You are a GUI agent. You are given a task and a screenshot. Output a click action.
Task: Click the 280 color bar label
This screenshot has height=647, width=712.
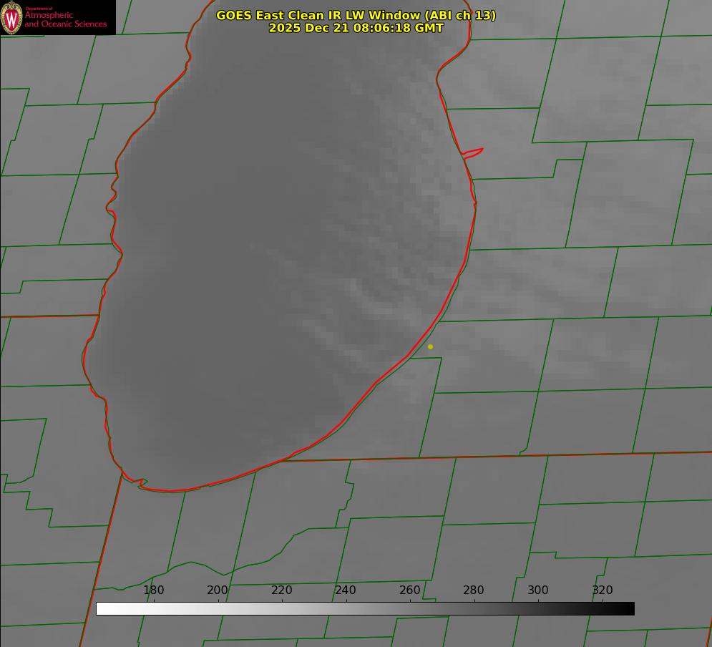click(x=474, y=590)
